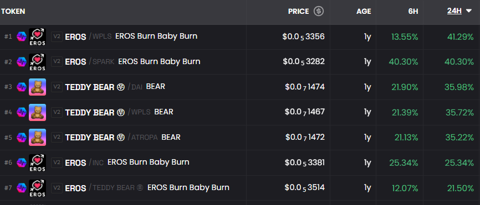The image size is (480, 205).
Task: Open the EROS /TEDDY BEAR pair row
Action: tap(240, 188)
